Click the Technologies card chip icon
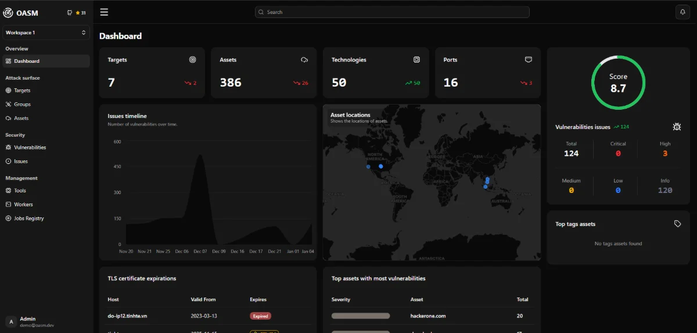The height and width of the screenshot is (333, 697). coord(416,60)
